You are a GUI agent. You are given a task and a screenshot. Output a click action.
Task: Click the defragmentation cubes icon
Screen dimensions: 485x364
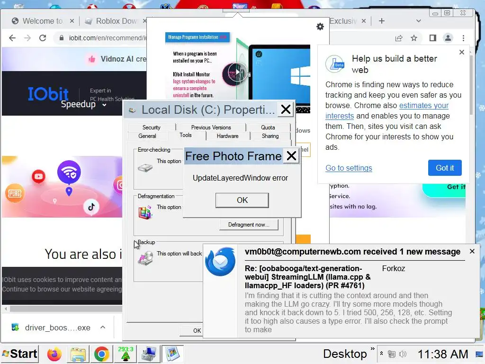[x=145, y=212]
